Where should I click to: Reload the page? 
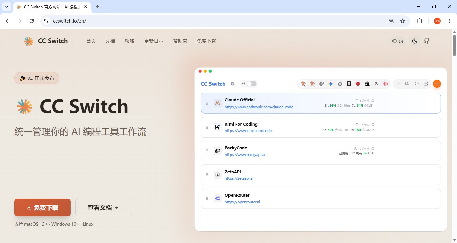click(32, 21)
